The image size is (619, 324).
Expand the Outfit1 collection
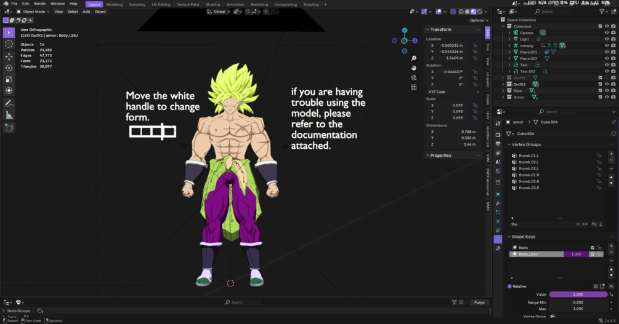coord(503,84)
